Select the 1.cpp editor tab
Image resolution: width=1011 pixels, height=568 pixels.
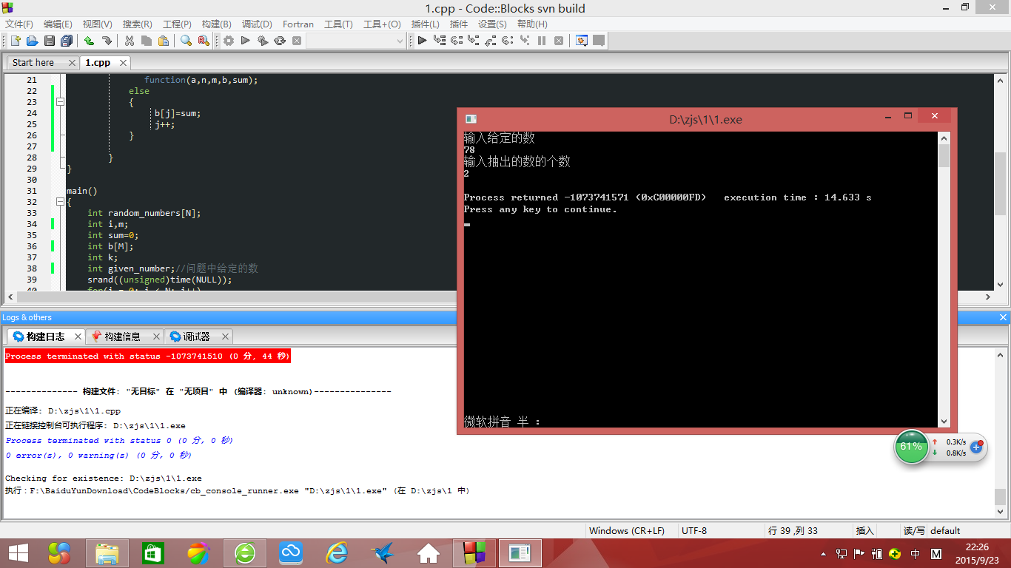[x=98, y=63]
